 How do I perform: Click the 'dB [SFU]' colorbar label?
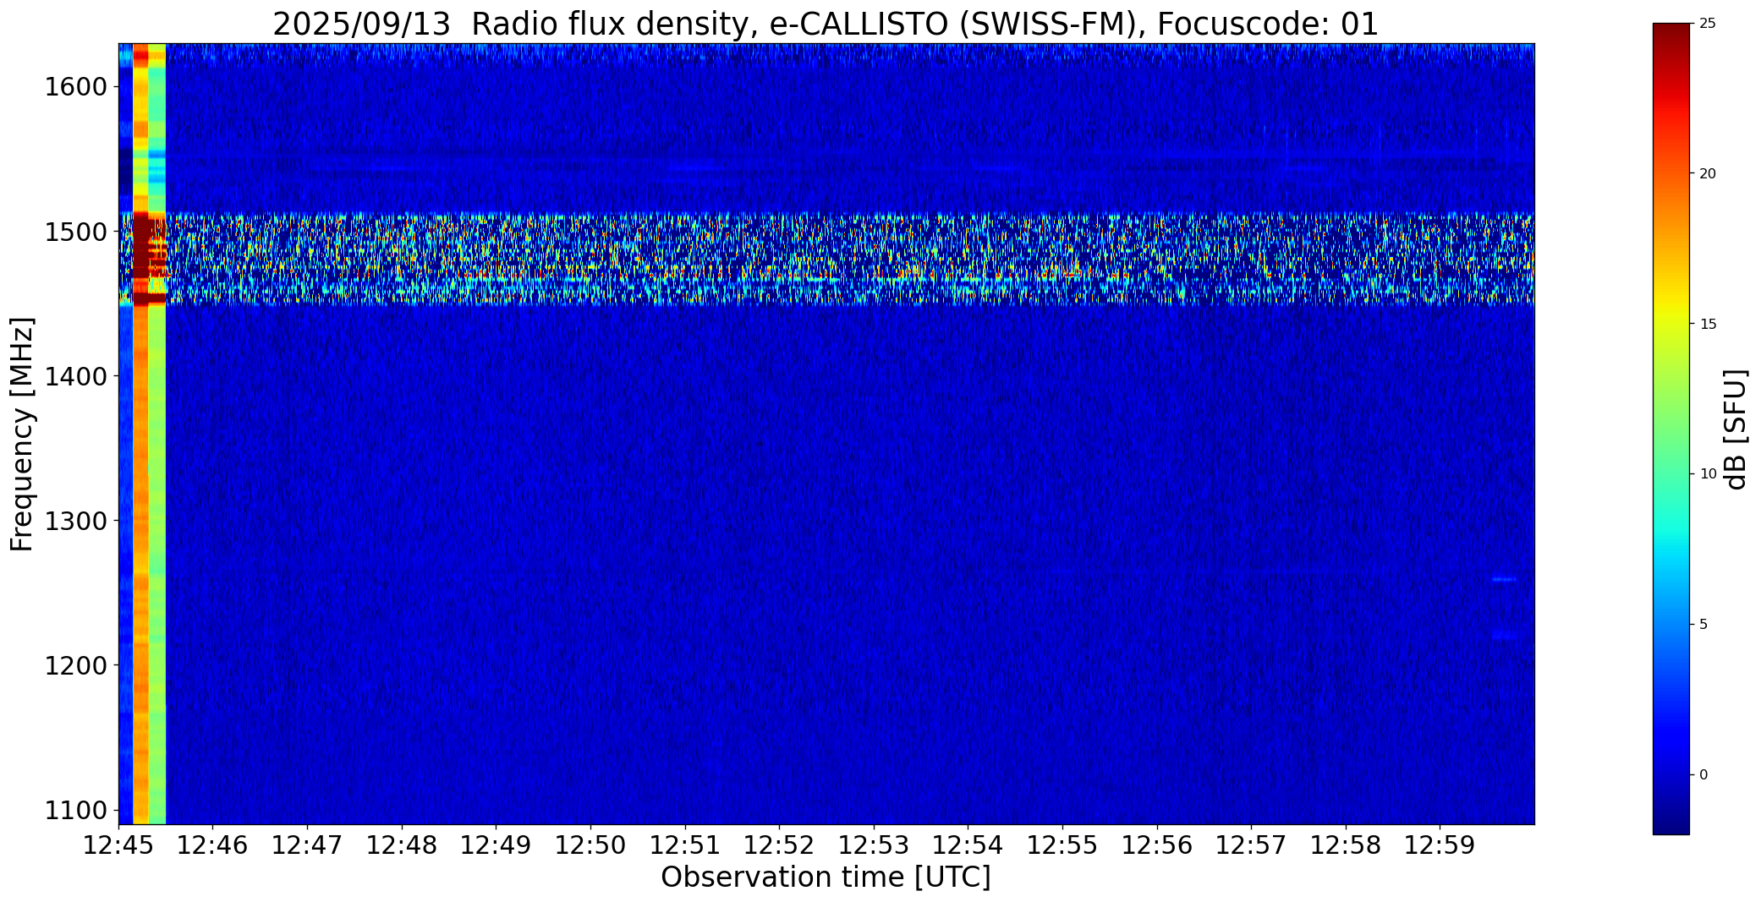tap(1736, 429)
